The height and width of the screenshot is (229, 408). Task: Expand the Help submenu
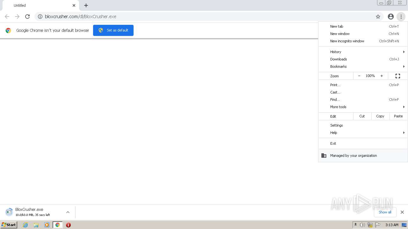[363, 133]
